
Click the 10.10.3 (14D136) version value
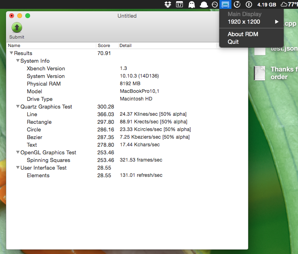point(139,76)
